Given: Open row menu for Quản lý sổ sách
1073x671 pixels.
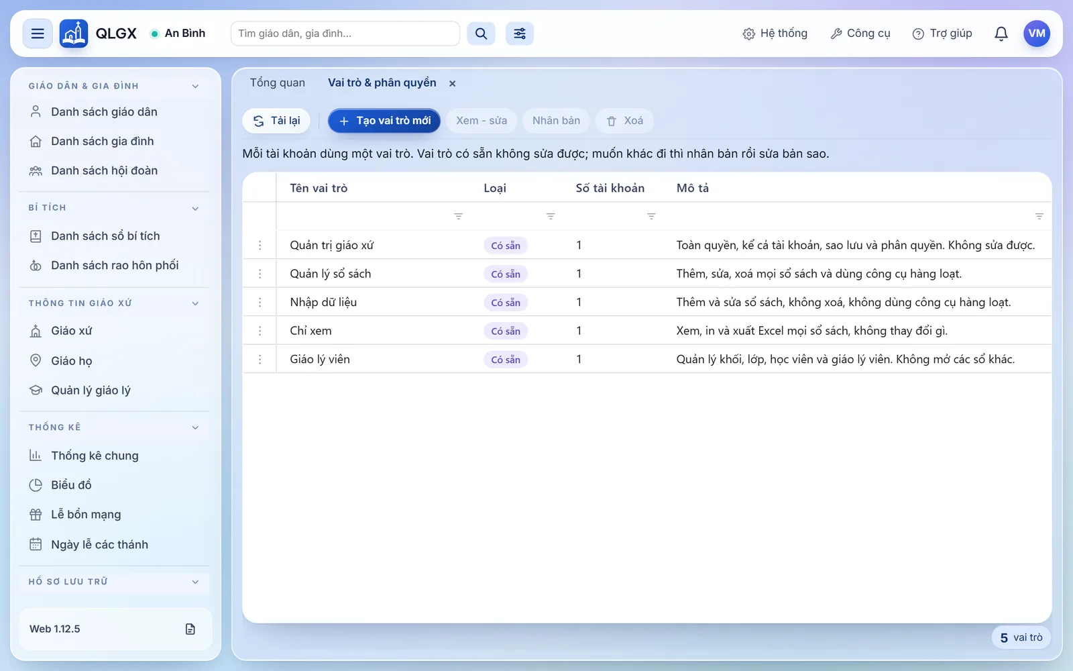Looking at the screenshot, I should coord(260,274).
